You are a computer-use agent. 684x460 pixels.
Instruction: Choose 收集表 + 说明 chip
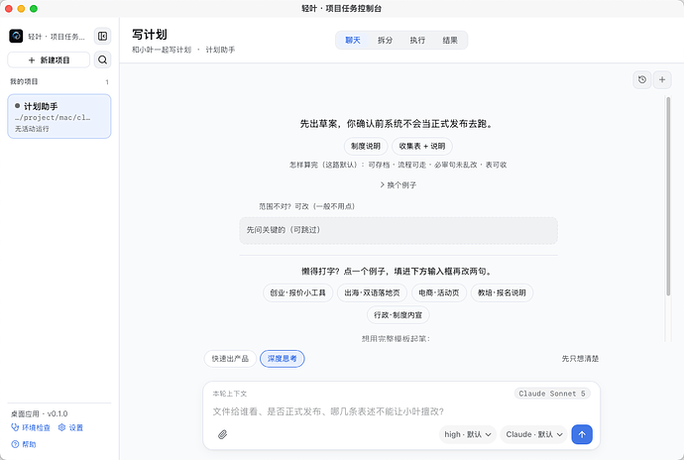[x=422, y=146]
